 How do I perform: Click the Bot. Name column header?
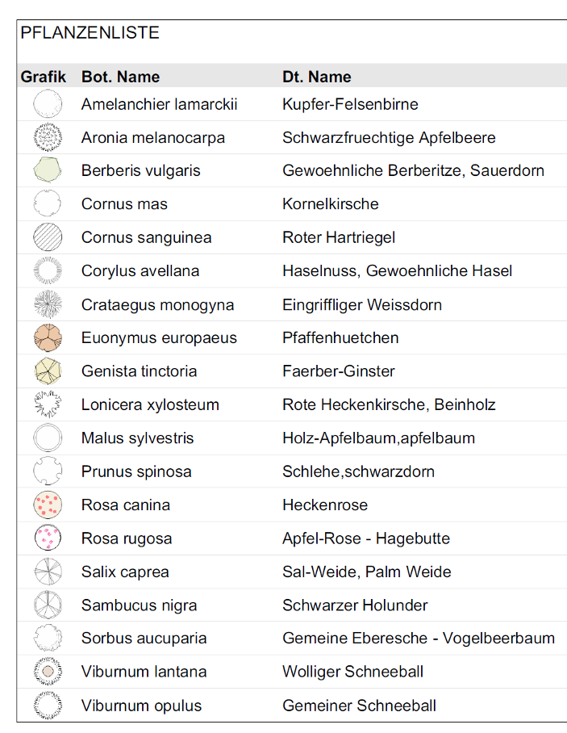tap(120, 77)
